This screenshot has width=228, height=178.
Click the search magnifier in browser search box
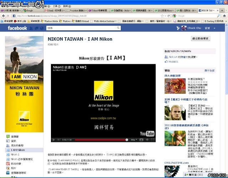click(x=219, y=16)
